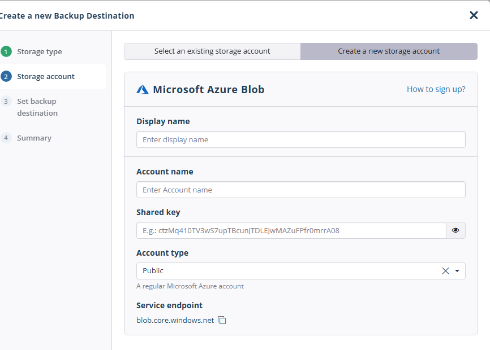The height and width of the screenshot is (350, 490).
Task: Focus the Account name input field
Action: 300,190
